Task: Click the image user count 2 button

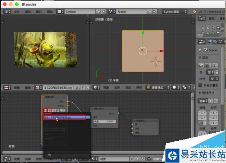Action: (77, 87)
